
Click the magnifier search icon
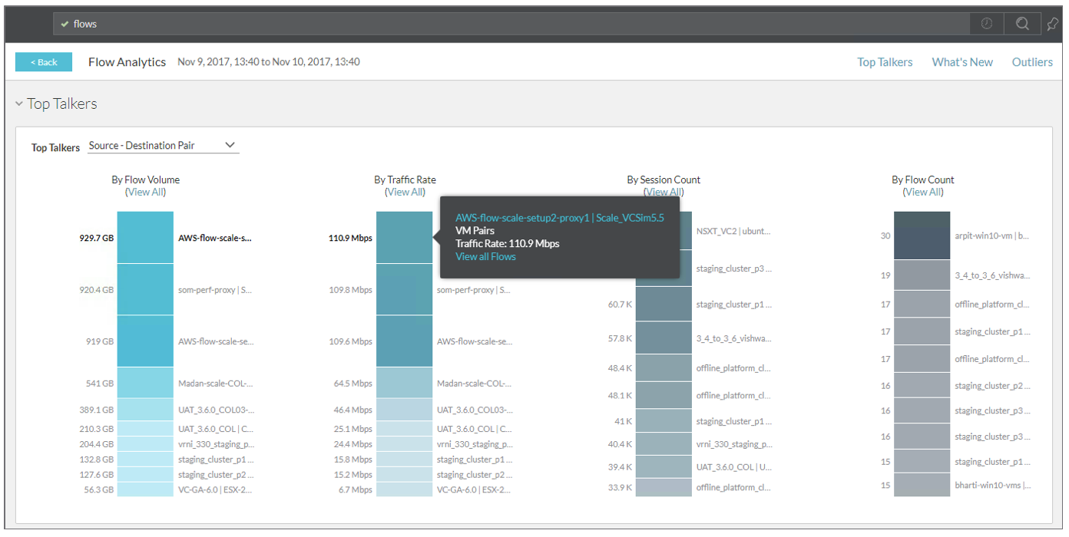[1022, 24]
